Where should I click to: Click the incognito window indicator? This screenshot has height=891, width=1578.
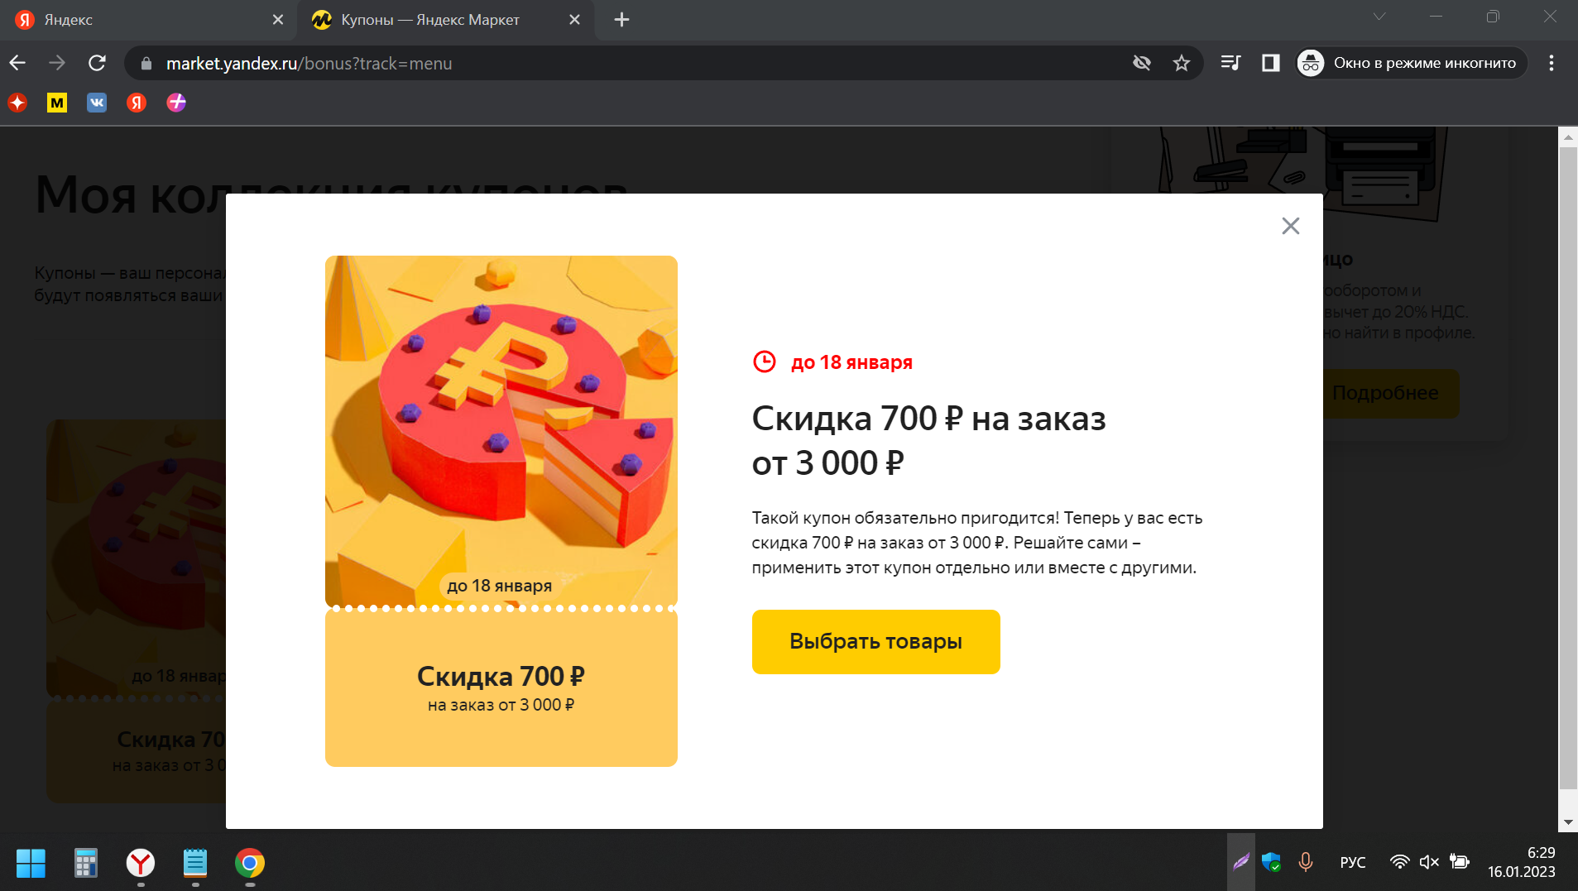[1411, 63]
